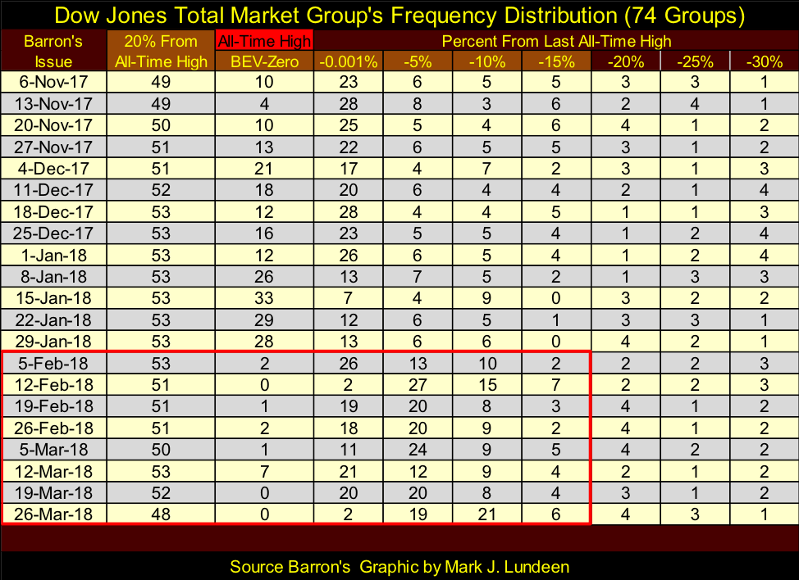Image resolution: width=799 pixels, height=580 pixels.
Task: Click the '-0.001%' column header
Action: coord(348,61)
